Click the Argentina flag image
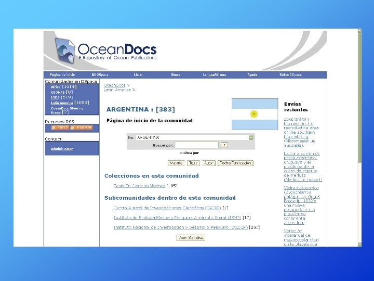Viewport: 374px width, 281px height. (255, 114)
